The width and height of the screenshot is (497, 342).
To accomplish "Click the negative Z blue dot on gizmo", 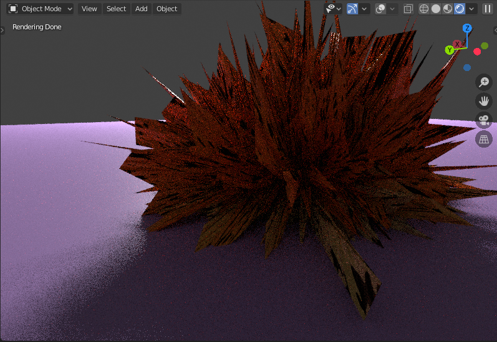I will (x=467, y=67).
